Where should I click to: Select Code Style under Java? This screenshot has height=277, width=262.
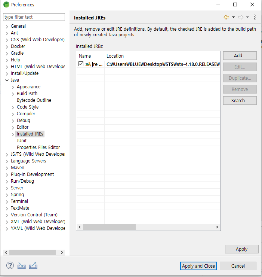[x=28, y=107]
